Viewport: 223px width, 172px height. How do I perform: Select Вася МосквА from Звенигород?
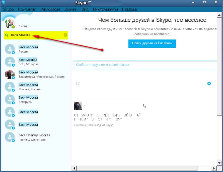(36, 74)
